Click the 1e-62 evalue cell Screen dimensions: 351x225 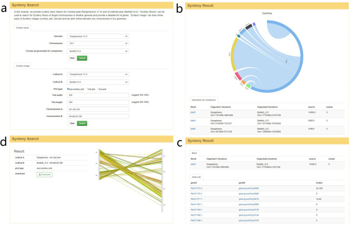pos(319,199)
